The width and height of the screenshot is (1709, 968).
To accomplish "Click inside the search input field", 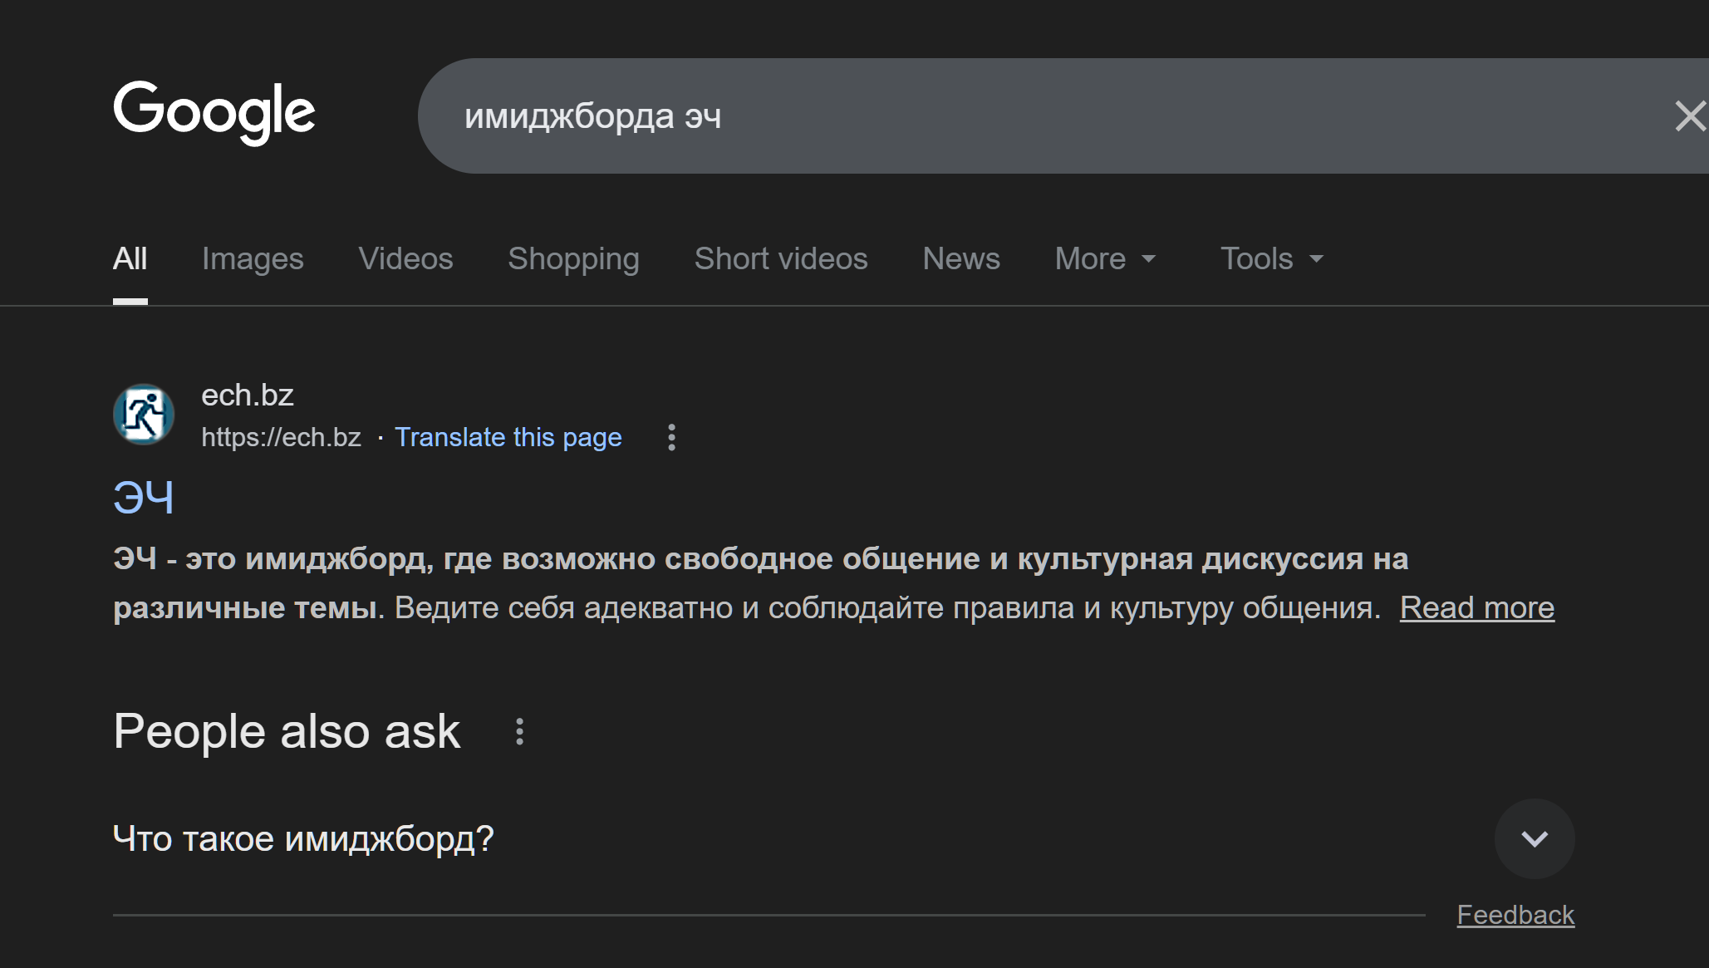I will coord(997,116).
